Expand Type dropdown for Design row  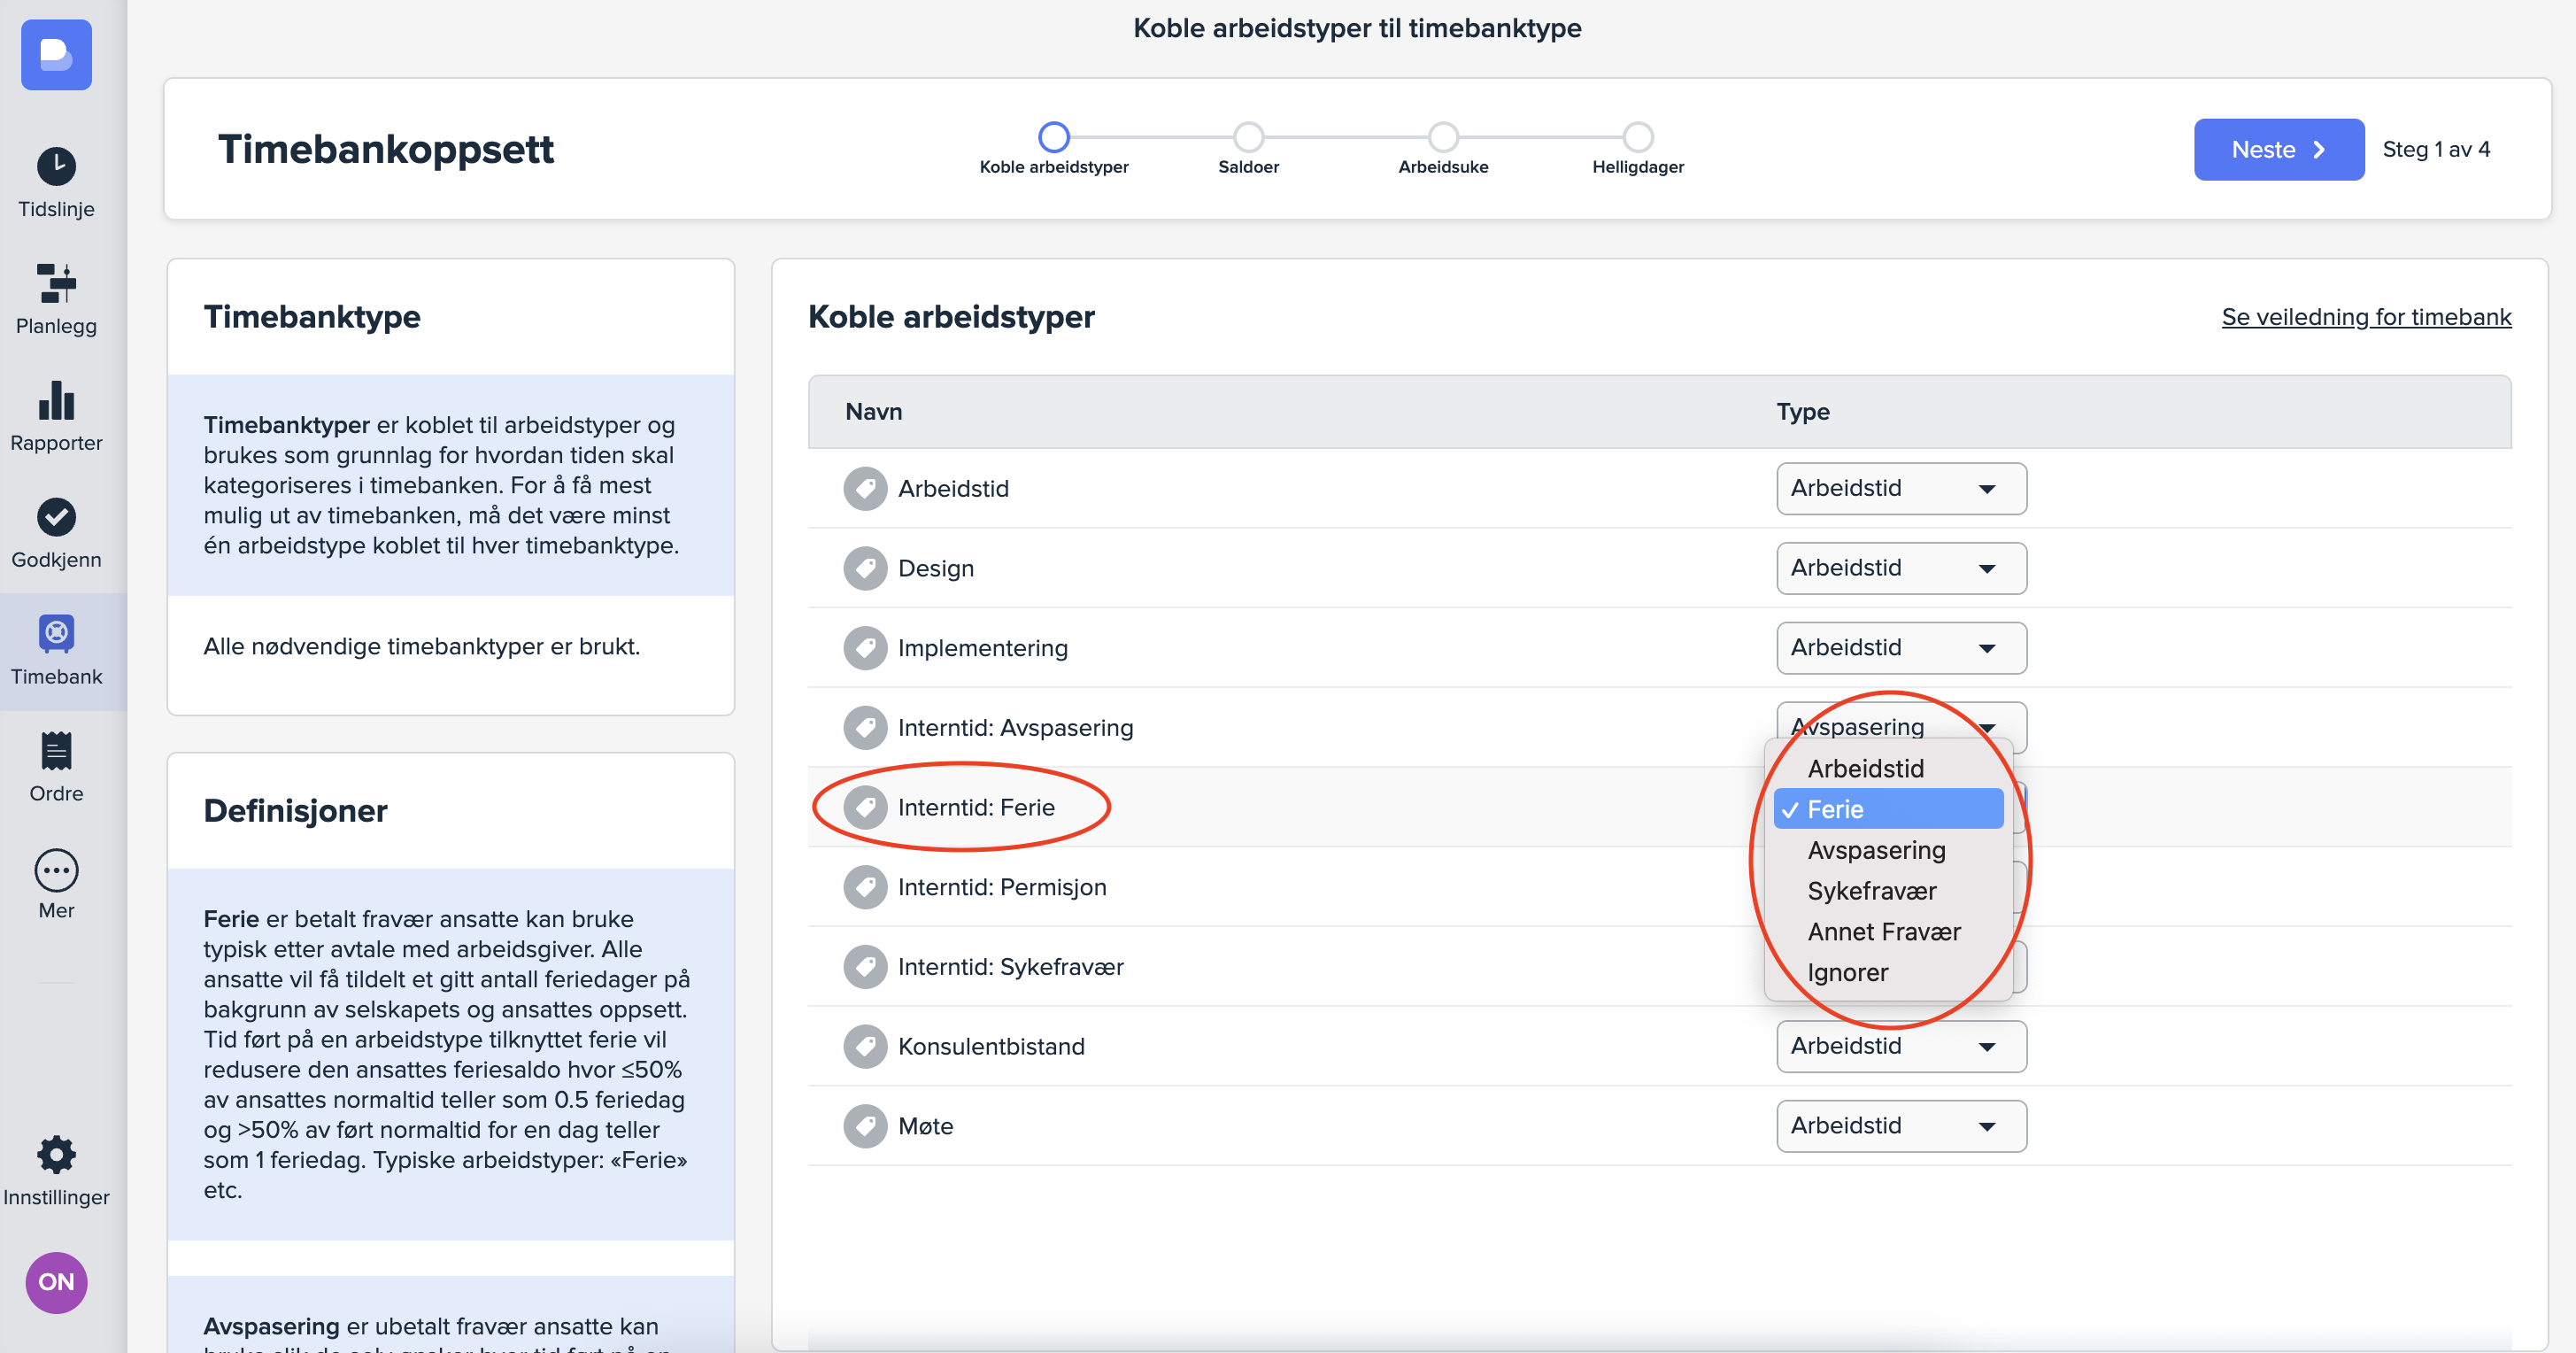click(1900, 568)
